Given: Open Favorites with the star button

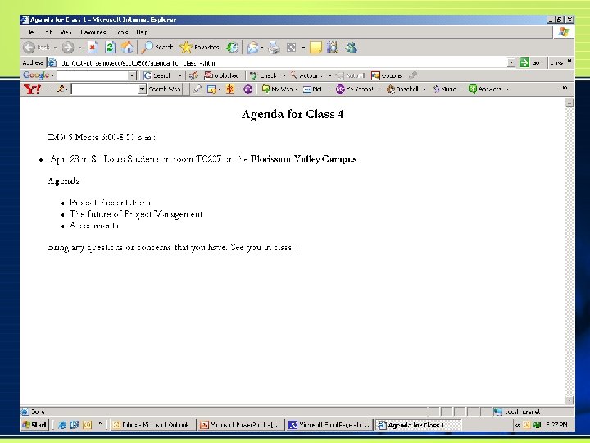Looking at the screenshot, I should 199,47.
